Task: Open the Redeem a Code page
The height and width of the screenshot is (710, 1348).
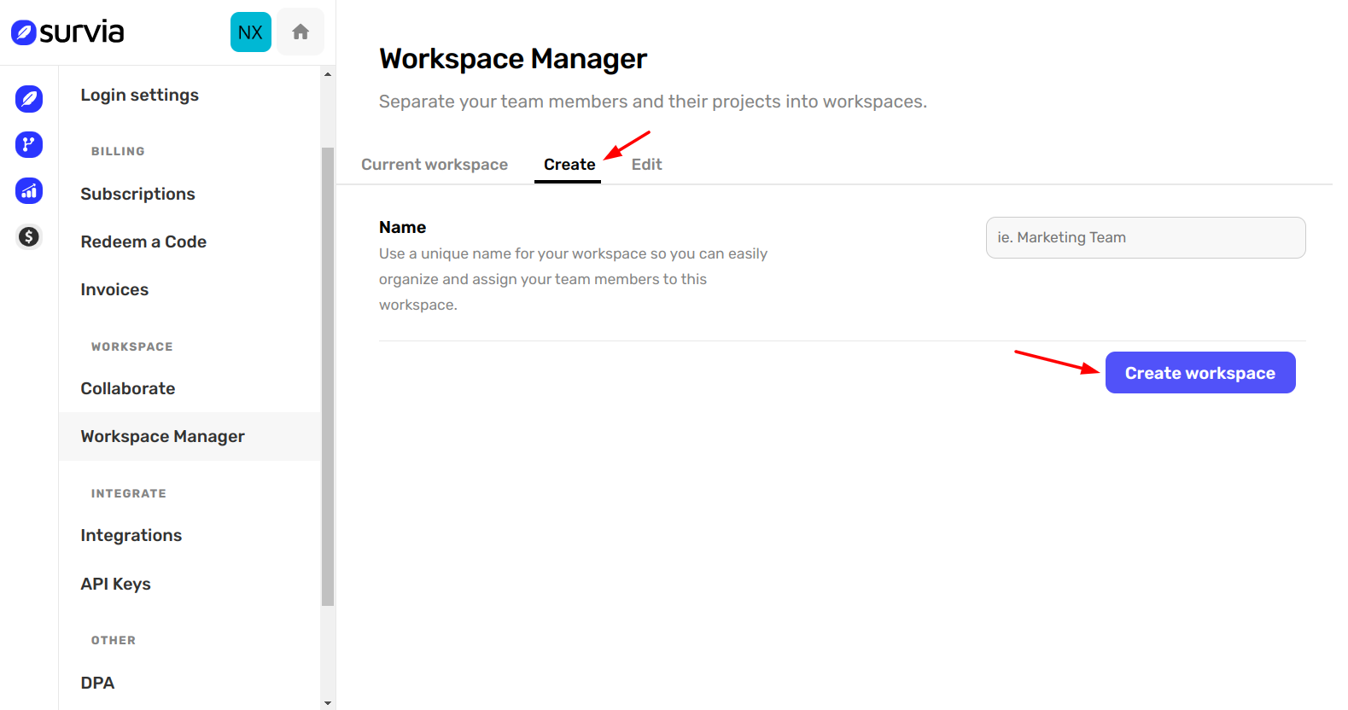Action: click(143, 242)
